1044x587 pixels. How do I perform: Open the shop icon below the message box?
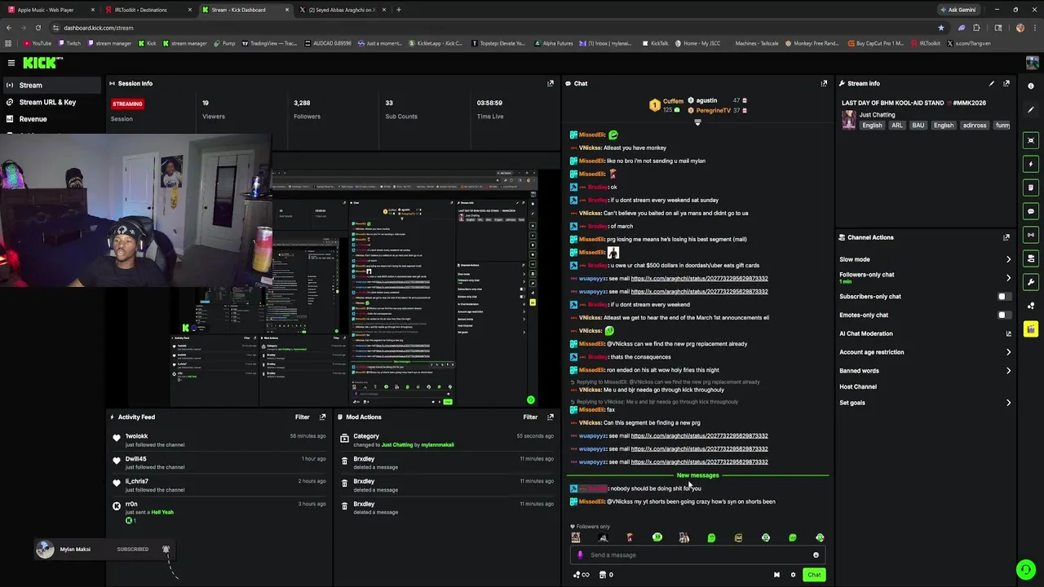[x=603, y=575]
